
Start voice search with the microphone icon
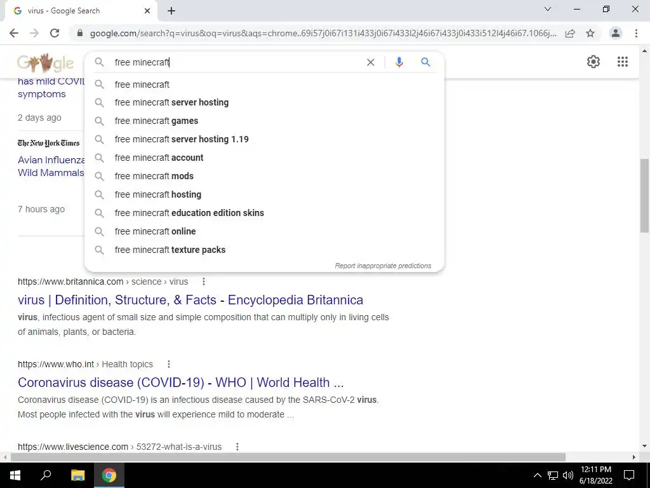coord(399,62)
